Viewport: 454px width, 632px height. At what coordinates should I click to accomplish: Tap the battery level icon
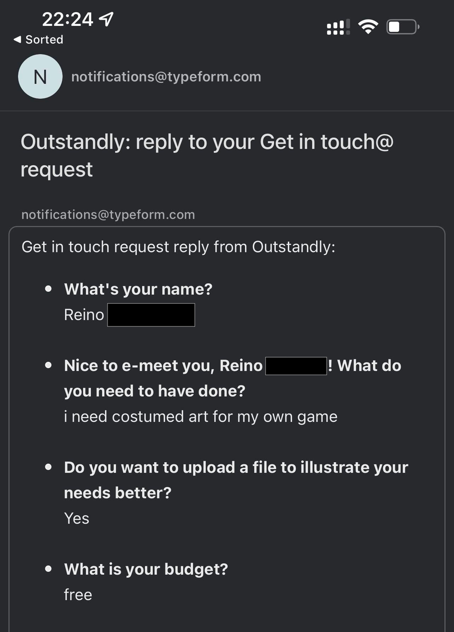[402, 27]
